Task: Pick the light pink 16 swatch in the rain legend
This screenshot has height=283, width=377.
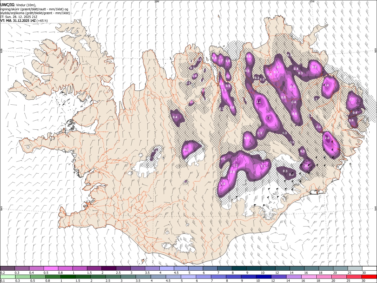Action: coord(309,277)
